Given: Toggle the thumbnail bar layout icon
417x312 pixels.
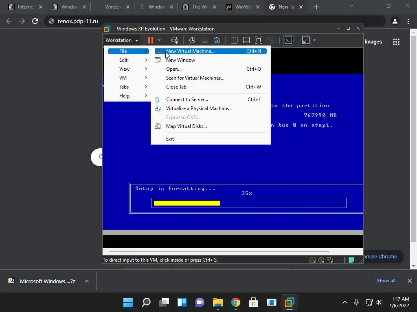Looking at the screenshot, I should pyautogui.click(x=246, y=40).
